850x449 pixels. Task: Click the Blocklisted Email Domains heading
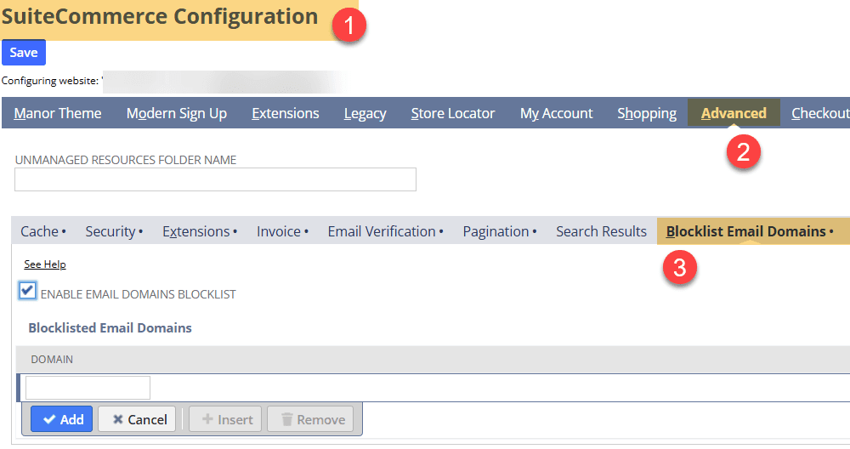coord(110,328)
